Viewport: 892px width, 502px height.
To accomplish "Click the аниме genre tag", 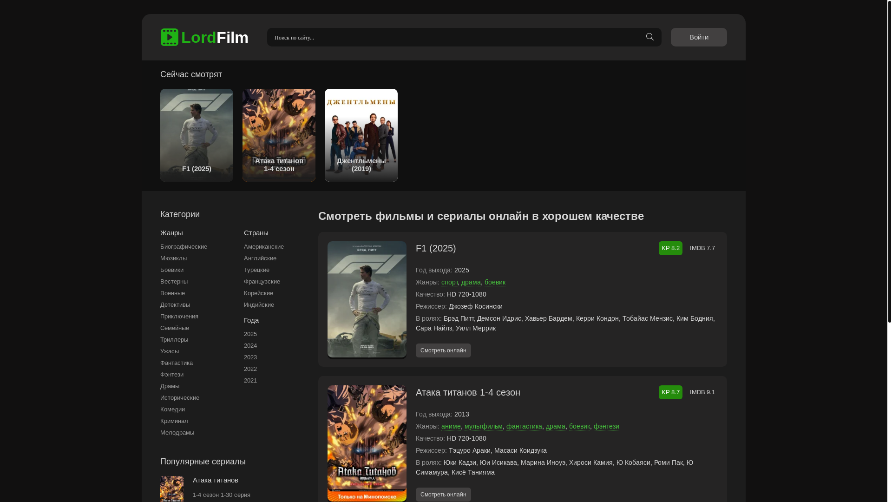I will tap(451, 426).
